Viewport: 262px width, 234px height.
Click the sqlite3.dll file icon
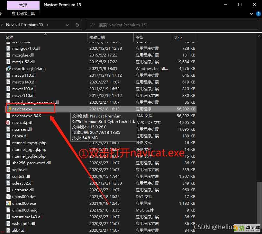tap(8, 177)
